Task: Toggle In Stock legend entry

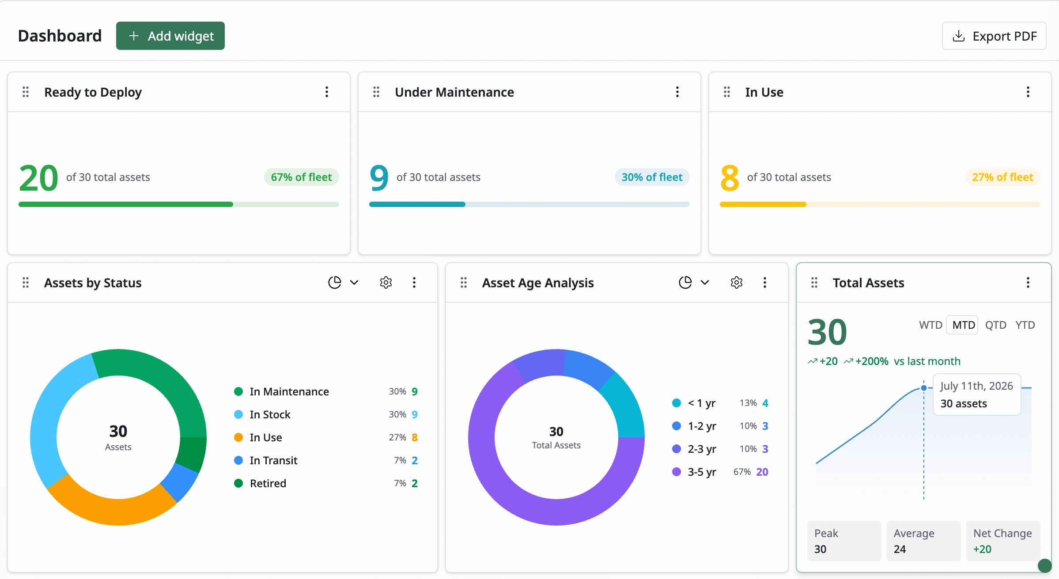Action: pos(326,414)
